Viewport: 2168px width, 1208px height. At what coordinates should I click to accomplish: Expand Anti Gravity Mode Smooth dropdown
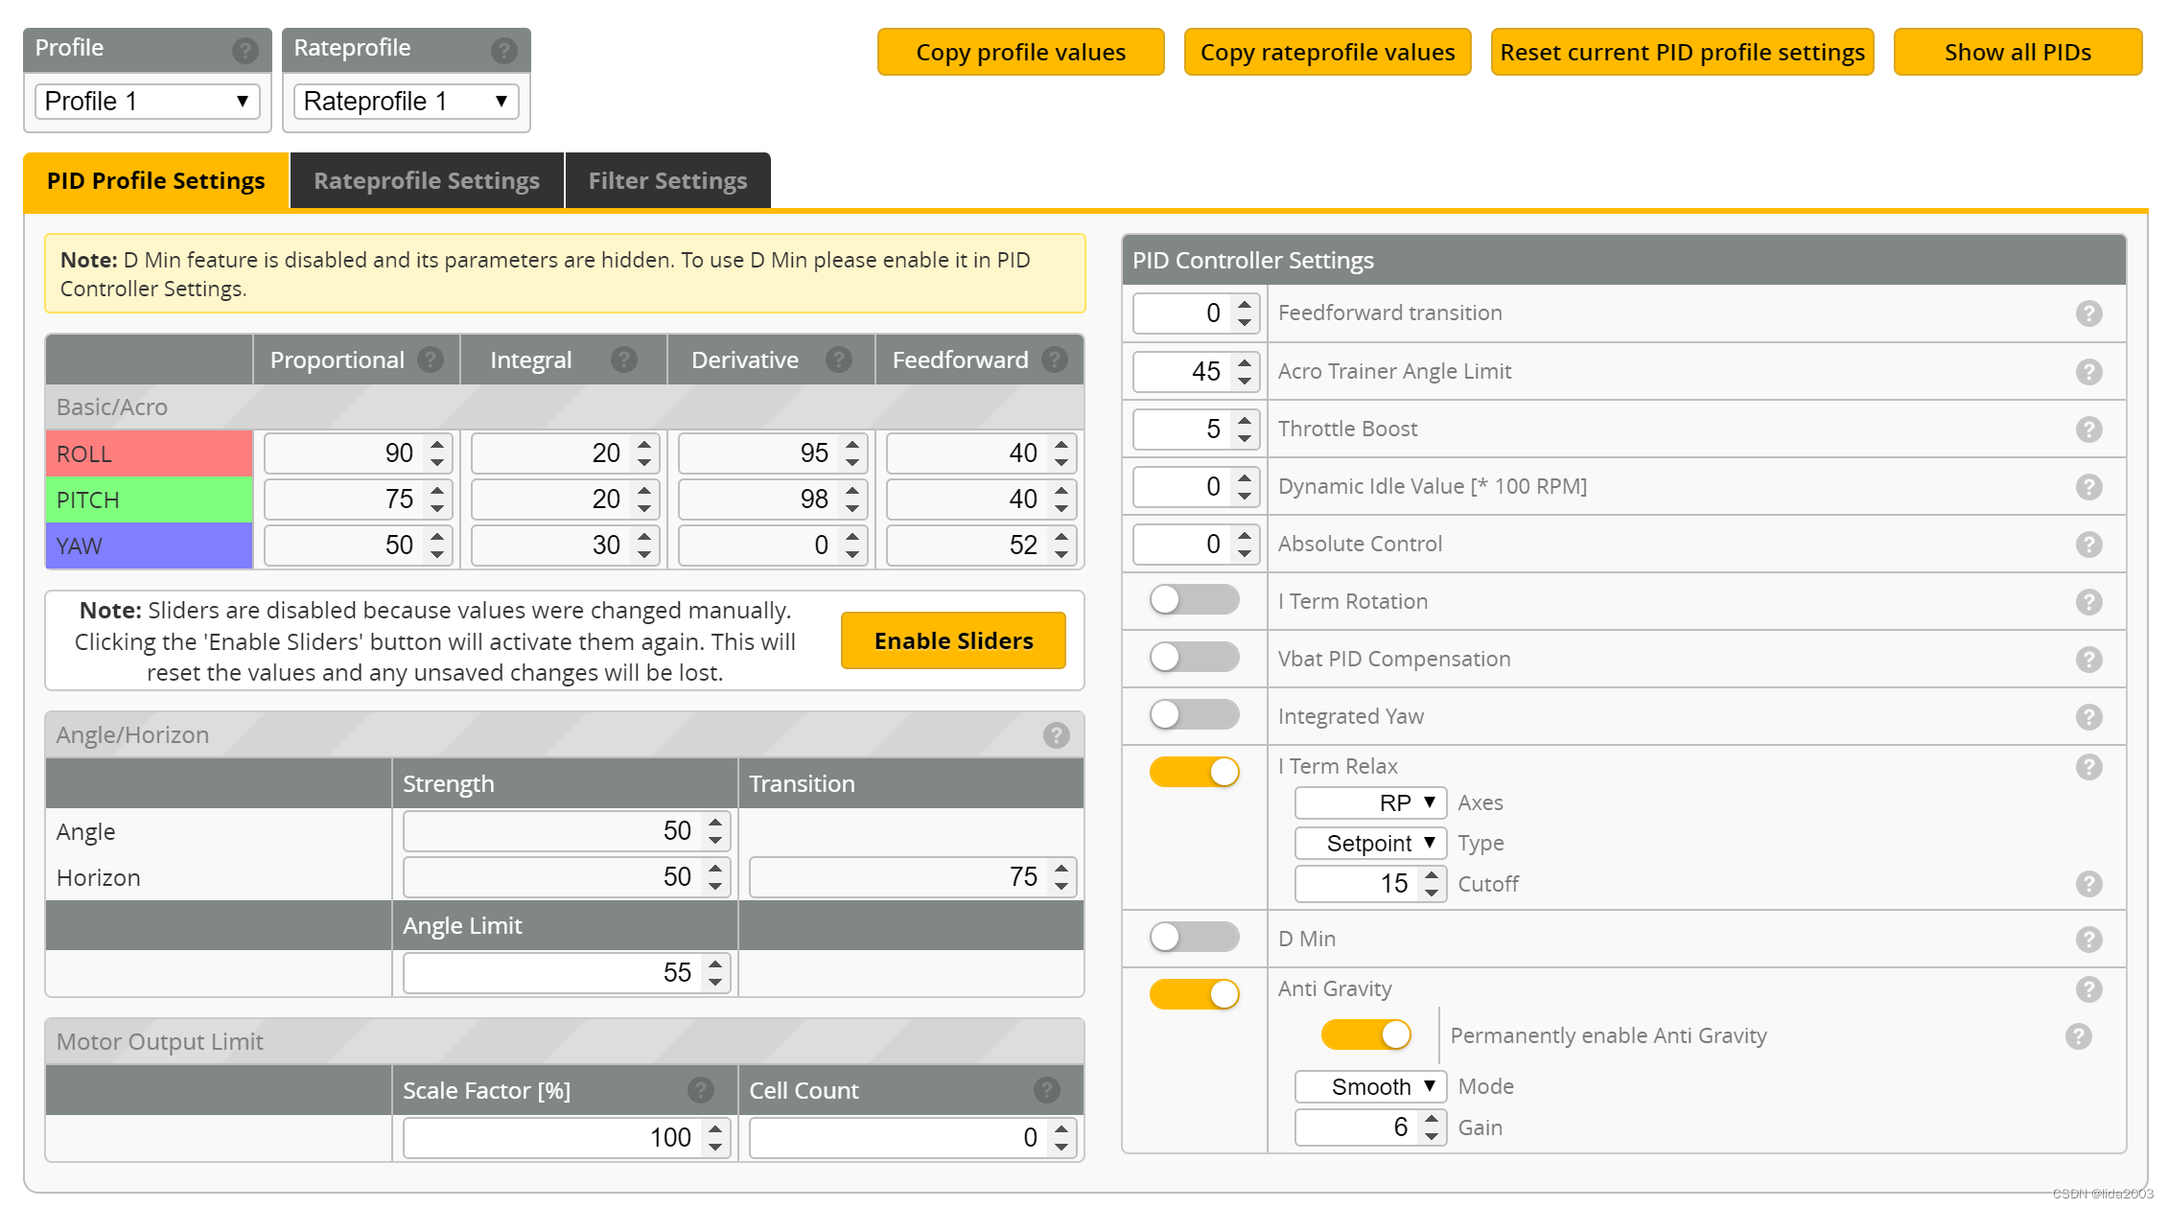1369,1086
